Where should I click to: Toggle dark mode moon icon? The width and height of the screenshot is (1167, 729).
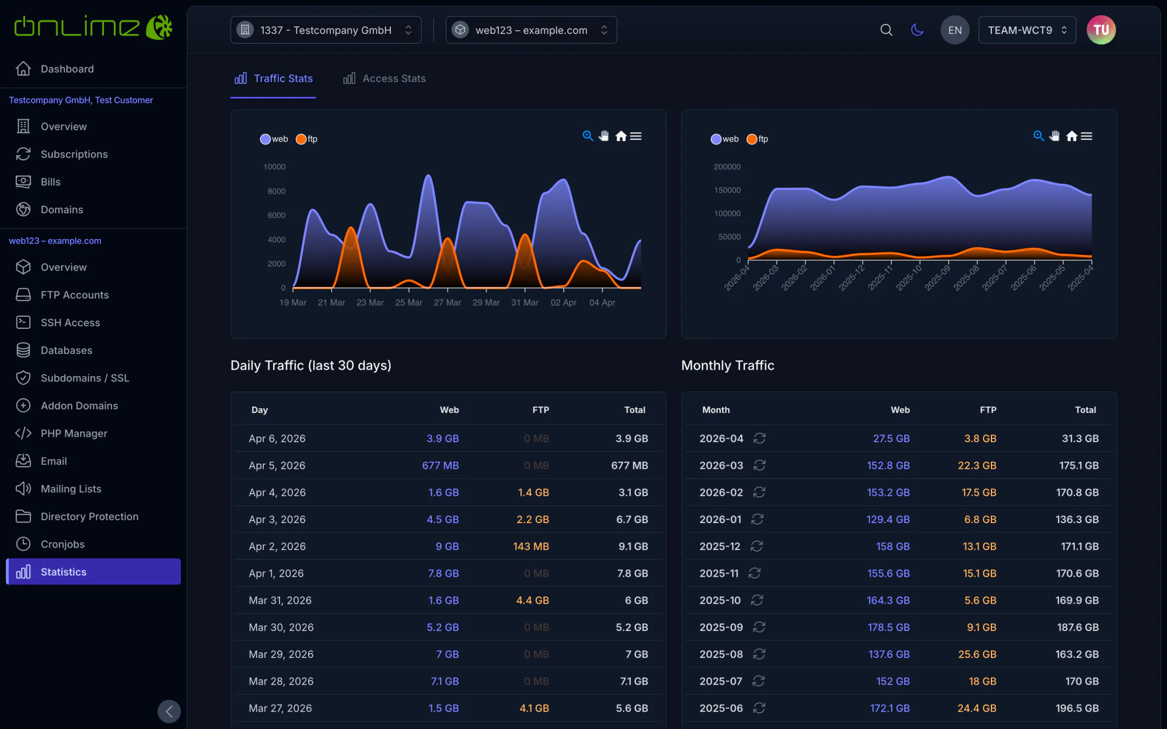point(917,30)
